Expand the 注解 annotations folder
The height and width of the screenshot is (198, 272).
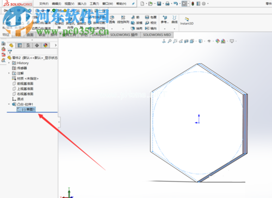click(9, 73)
